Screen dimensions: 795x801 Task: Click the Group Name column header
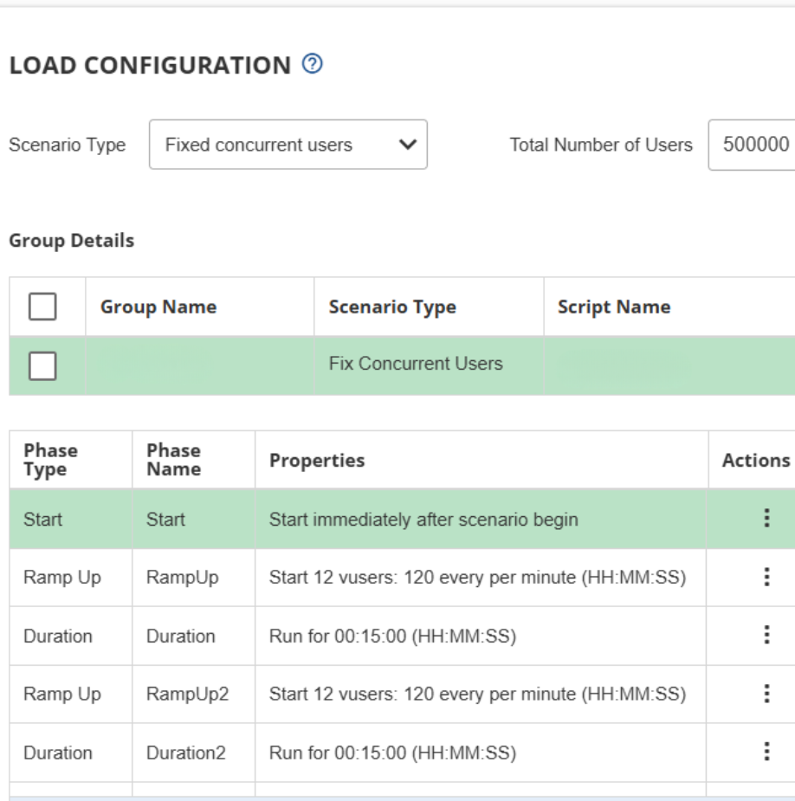(x=158, y=307)
